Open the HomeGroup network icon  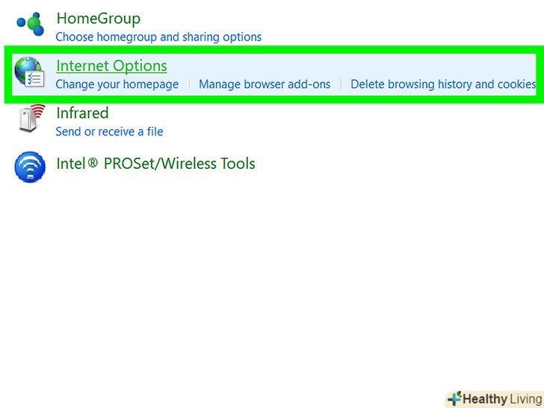31,24
